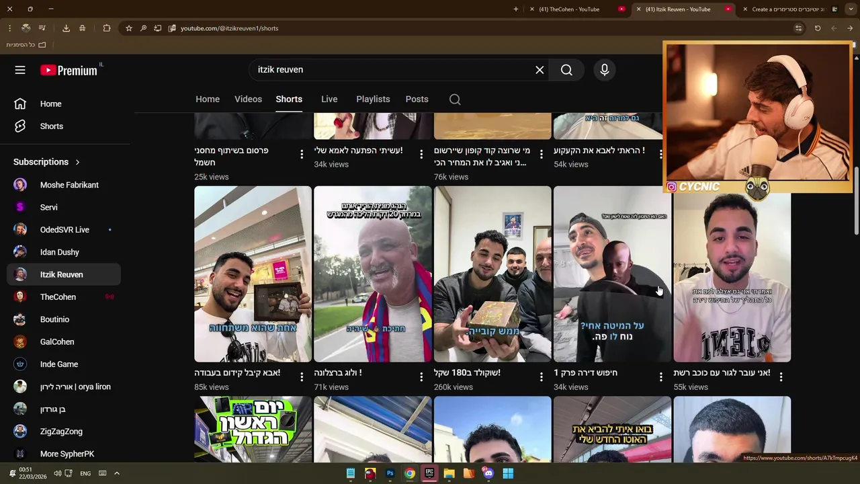Reload the page with the refresh icon
Screen dimensions: 860x484
point(818,28)
